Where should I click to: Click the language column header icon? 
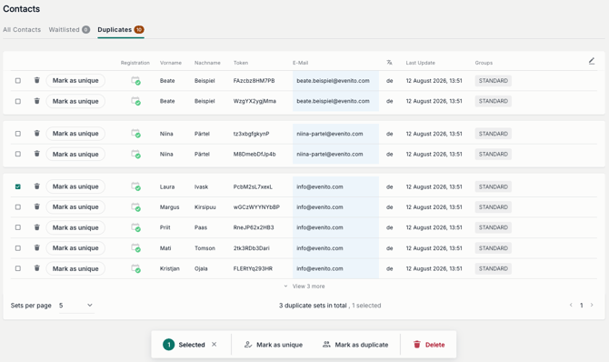tap(389, 62)
